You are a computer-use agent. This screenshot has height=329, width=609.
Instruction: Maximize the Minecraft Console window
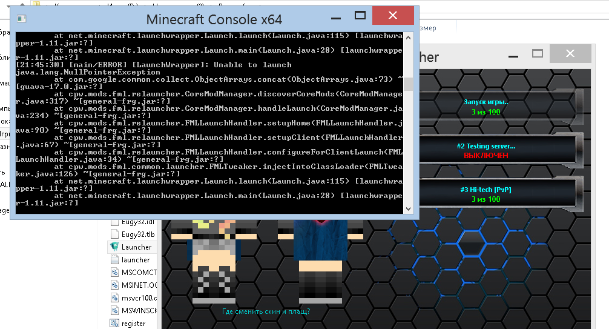coord(360,16)
